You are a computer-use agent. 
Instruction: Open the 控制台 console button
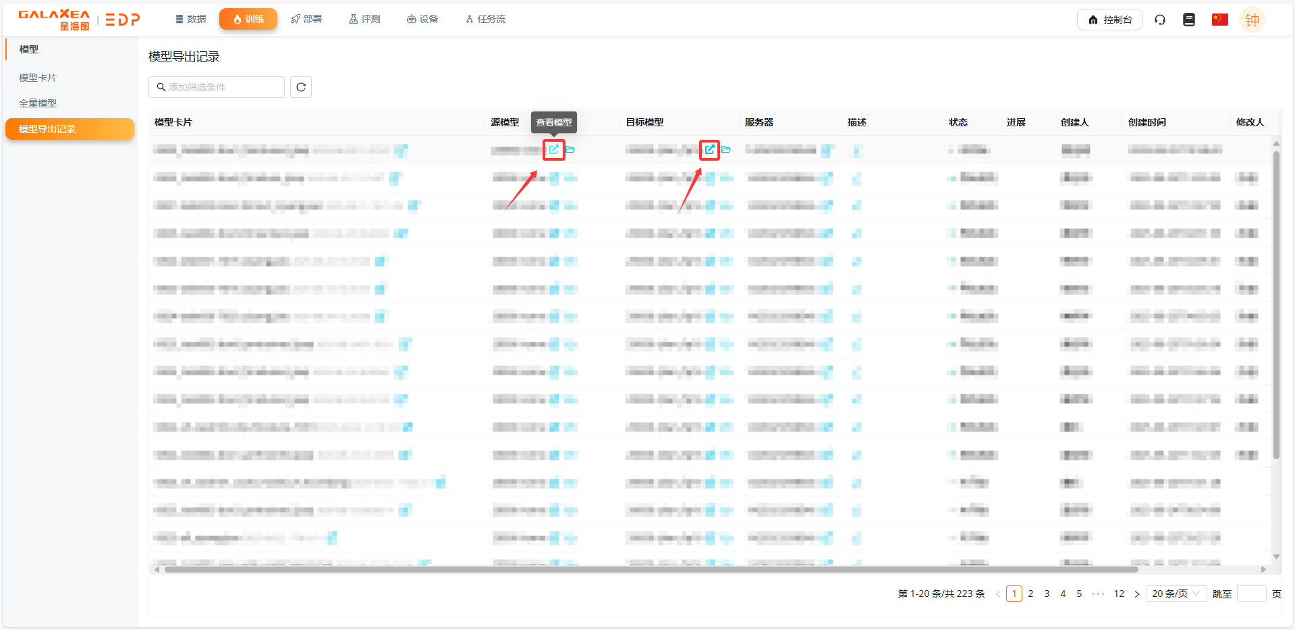click(x=1109, y=20)
